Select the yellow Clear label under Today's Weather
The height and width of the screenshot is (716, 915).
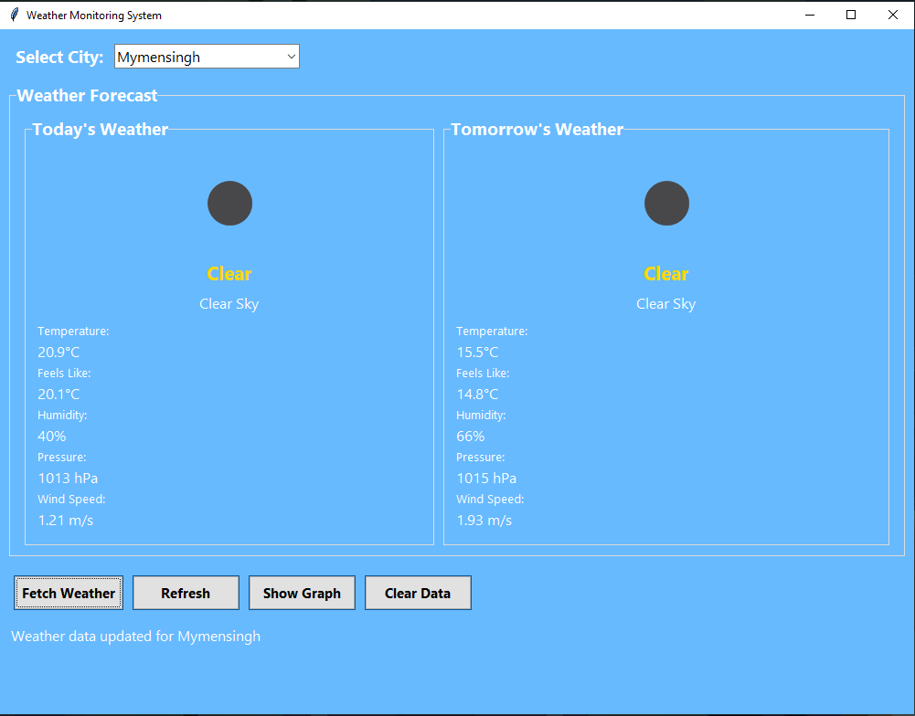229,274
